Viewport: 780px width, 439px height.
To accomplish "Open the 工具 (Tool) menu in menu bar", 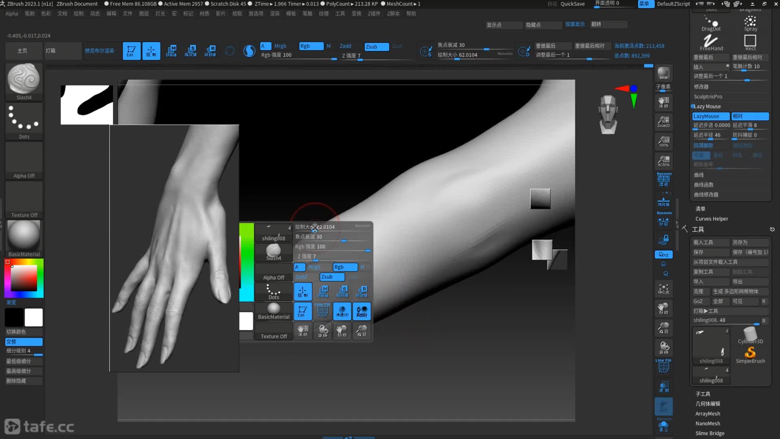I will click(x=340, y=13).
